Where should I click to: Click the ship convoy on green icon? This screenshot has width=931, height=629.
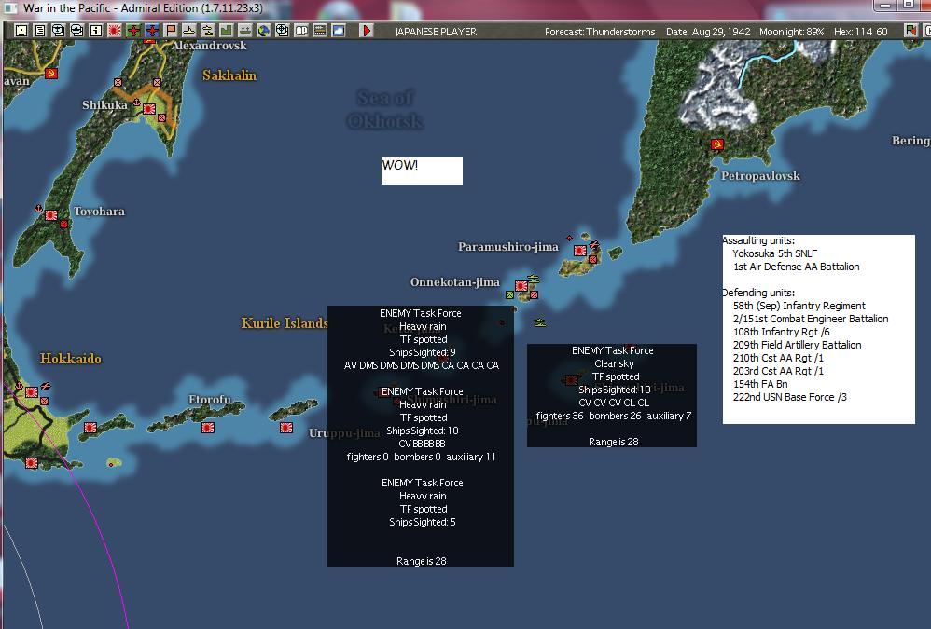[245, 30]
